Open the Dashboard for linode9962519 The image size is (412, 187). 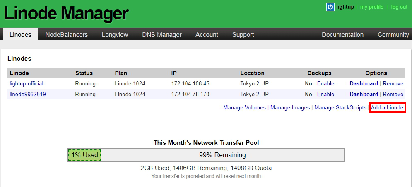(364, 94)
